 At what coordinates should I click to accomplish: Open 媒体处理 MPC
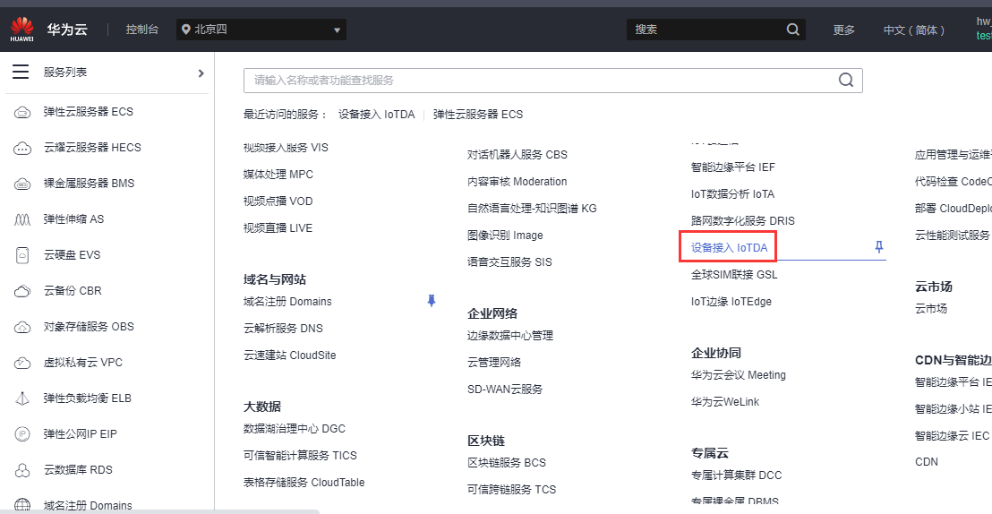[x=278, y=174]
